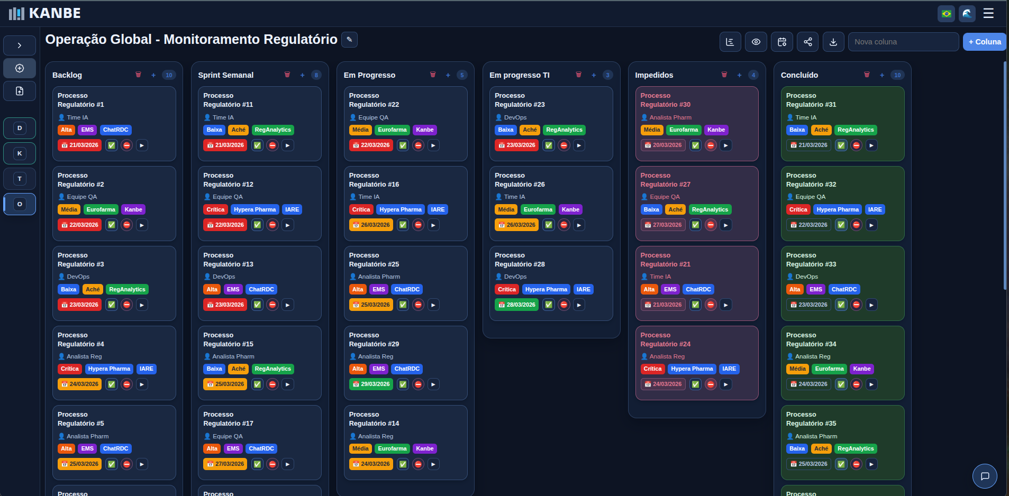Click the plus icon on the Impedidos column

coord(739,75)
